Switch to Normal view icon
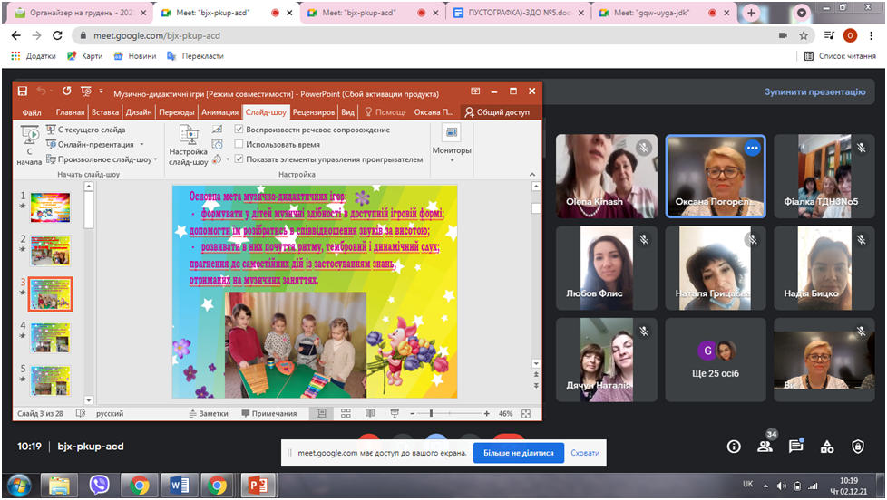The width and height of the screenshot is (887, 500). (321, 414)
